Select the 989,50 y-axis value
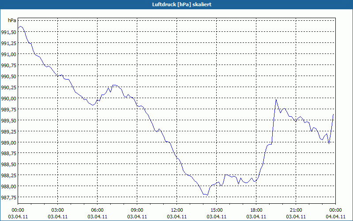The height and width of the screenshot is (221, 353). [8, 121]
